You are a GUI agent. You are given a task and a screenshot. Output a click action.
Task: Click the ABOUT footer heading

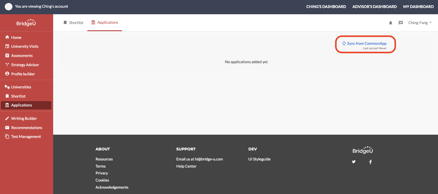(x=102, y=149)
